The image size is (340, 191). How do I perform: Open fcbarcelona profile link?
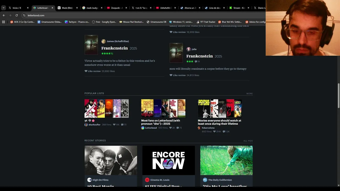208,128
